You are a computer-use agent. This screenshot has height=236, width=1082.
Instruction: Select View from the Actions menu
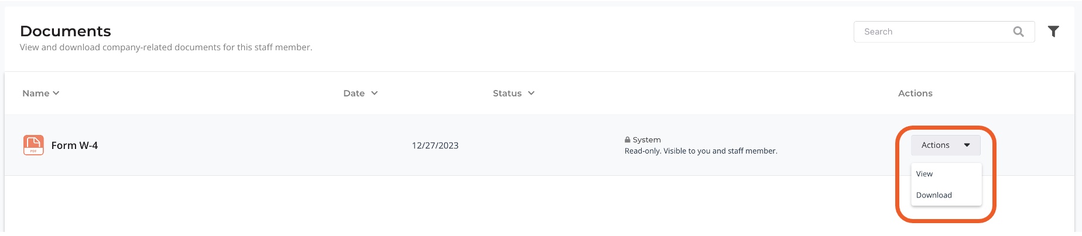pos(925,174)
